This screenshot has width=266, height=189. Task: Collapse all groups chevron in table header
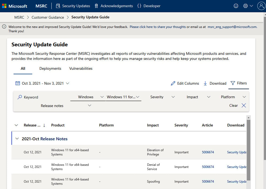point(16,125)
